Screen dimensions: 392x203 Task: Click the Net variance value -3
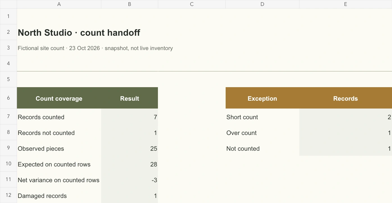(x=130, y=179)
